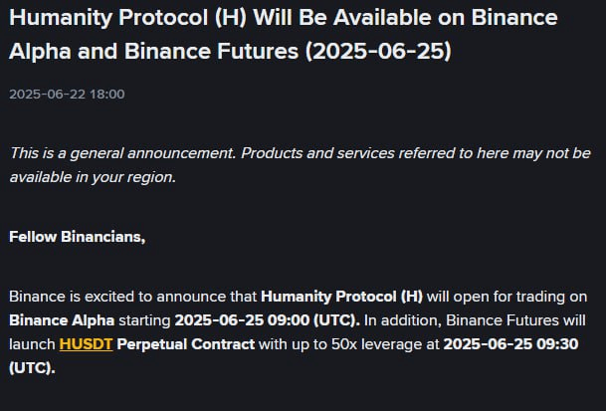Click the word "launch" before HUSDT
606x411 pixels.
pyautogui.click(x=32, y=344)
